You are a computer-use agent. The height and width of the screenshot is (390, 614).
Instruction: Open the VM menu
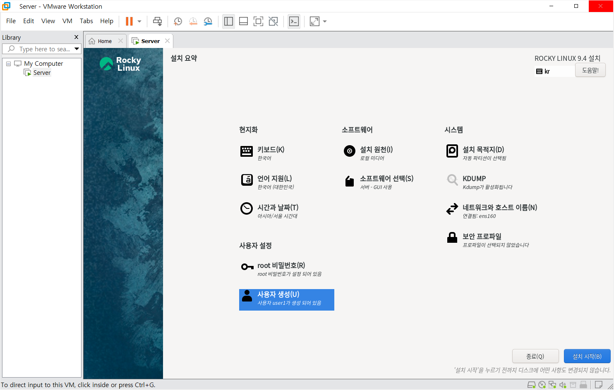(67, 21)
